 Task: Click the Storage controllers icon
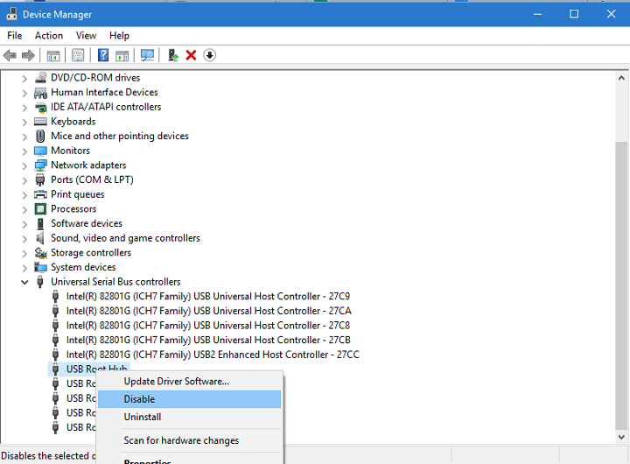click(x=40, y=253)
